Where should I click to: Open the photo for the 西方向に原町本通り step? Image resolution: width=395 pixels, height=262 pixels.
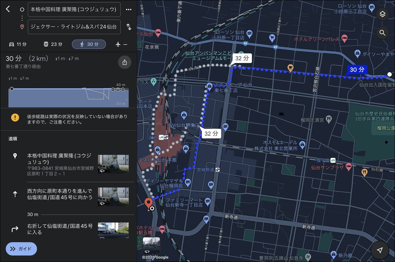113,197
